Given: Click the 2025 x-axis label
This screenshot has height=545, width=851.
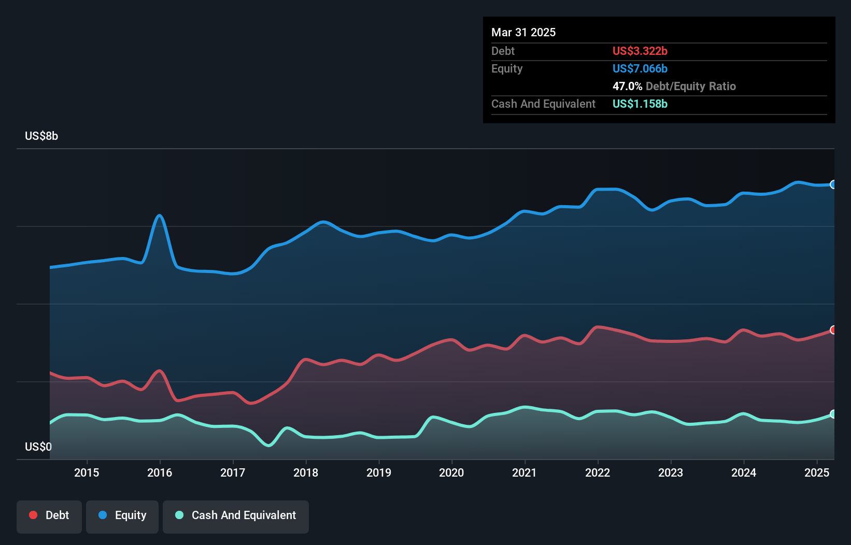Looking at the screenshot, I should 817,472.
